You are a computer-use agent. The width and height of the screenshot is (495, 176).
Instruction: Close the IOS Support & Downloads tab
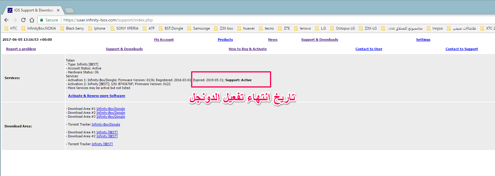[58, 10]
